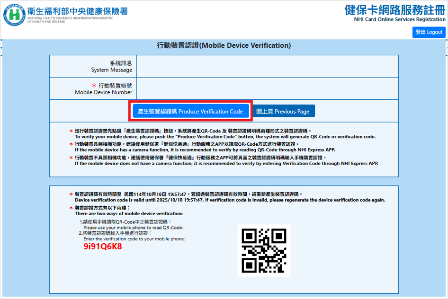The image size is (448, 299).
Task: Click "Please use your mobile phone to read QR-Code:"
Action: (x=133, y=228)
